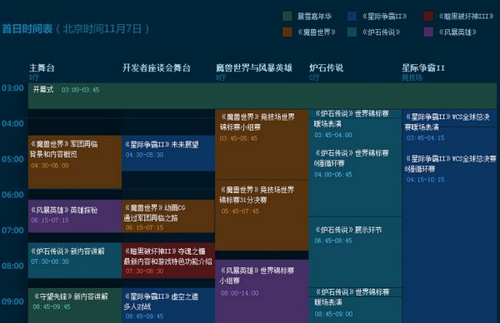Select the 魔兽世界与风暴英雄 column header
Image resolution: width=500 pixels, height=323 pixels.
tap(254, 68)
